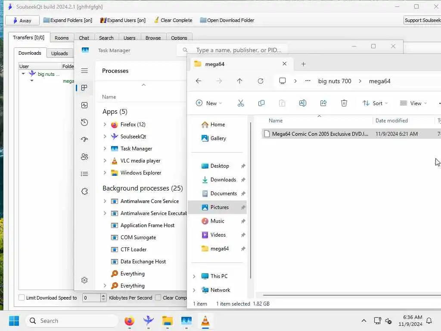Image resolution: width=441 pixels, height=331 pixels.
Task: Click Share icon in File Explorer toolbar
Action: pyautogui.click(x=323, y=103)
